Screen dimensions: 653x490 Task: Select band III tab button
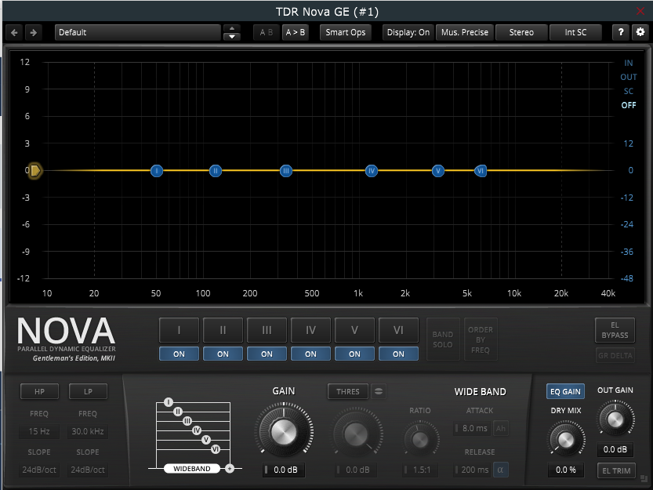point(267,330)
